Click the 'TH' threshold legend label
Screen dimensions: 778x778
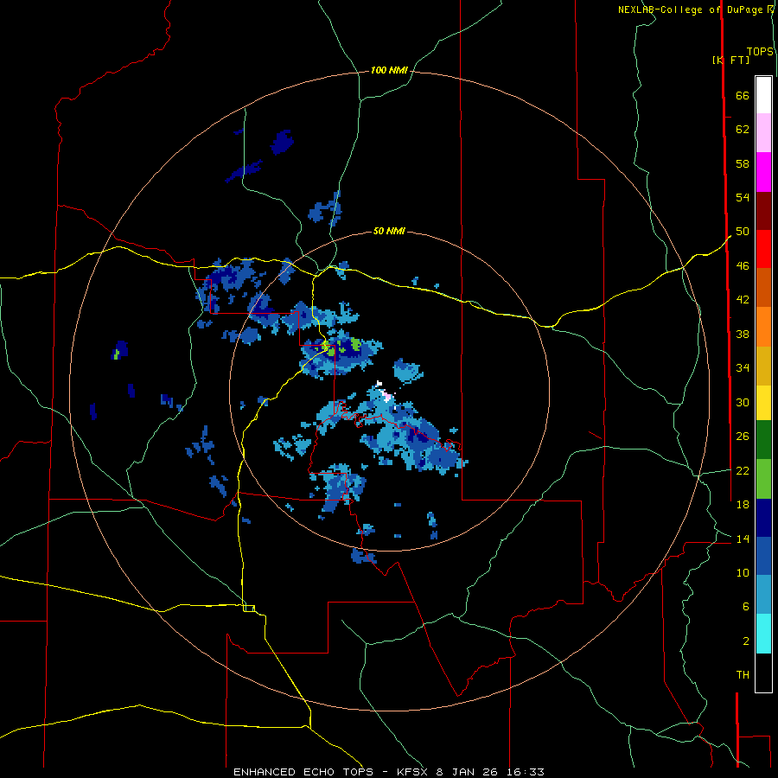(x=743, y=675)
